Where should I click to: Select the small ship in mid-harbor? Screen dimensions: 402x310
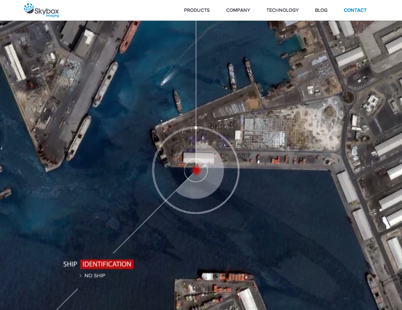(x=178, y=102)
